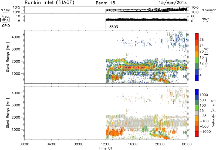Viewport: 216px width, 150px height.
Task: Click the '20:00' time axis tick label
Action: pyautogui.click(x=160, y=144)
